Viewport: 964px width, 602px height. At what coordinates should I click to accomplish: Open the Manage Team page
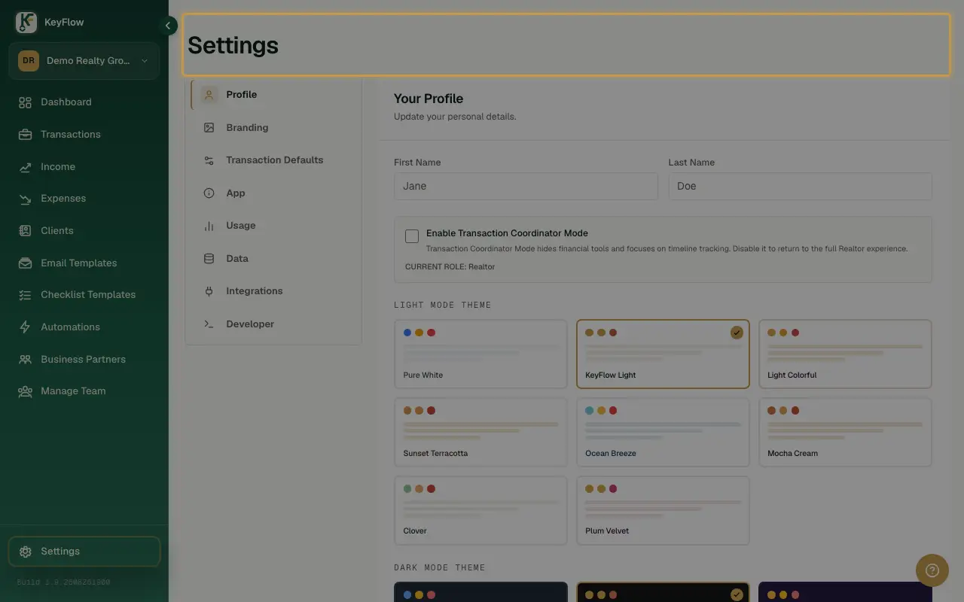[x=84, y=391]
